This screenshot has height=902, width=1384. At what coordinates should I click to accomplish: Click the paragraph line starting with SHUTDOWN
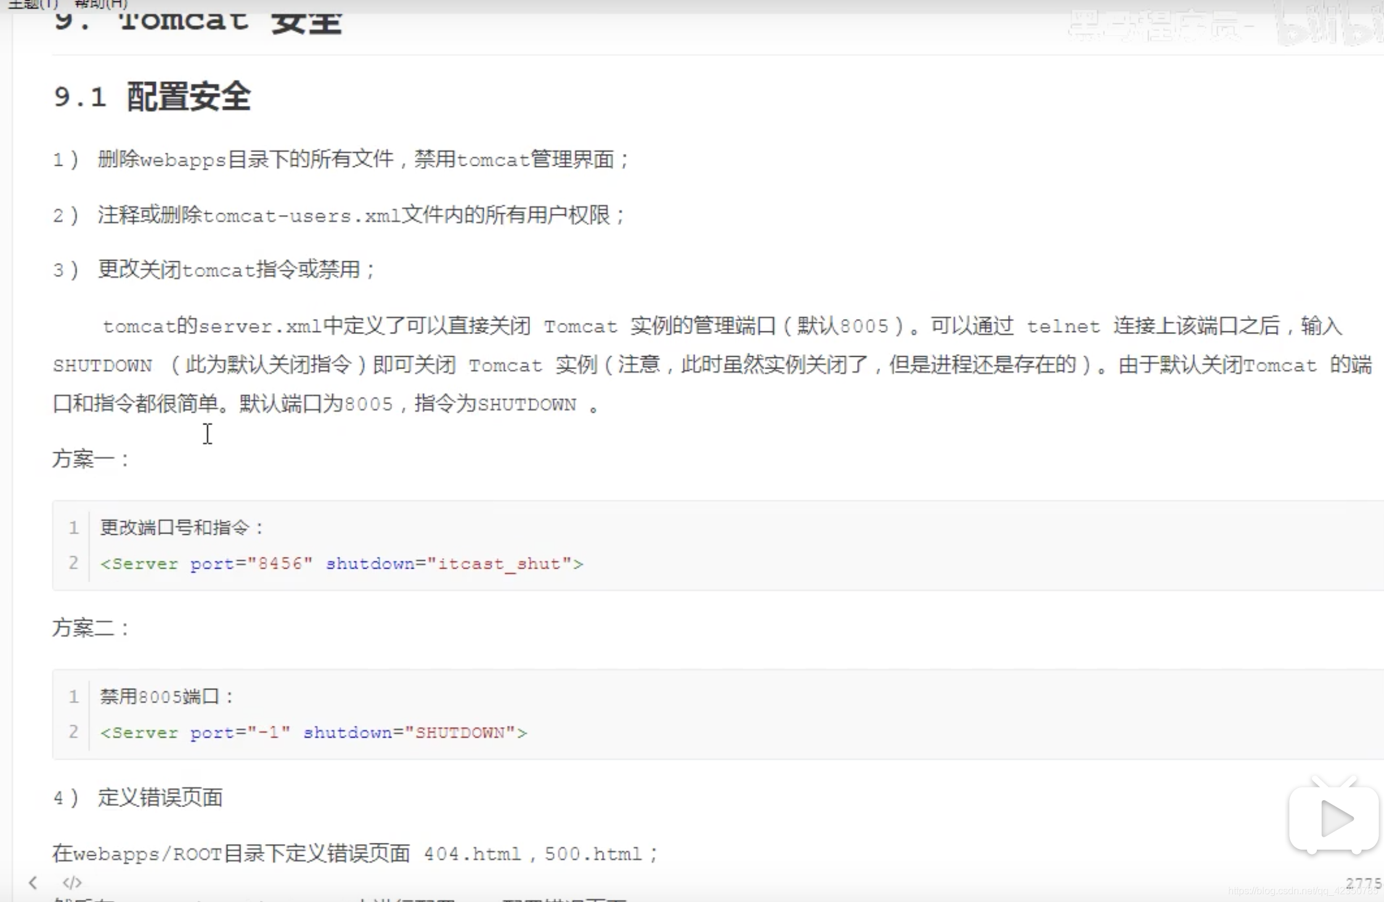click(712, 365)
